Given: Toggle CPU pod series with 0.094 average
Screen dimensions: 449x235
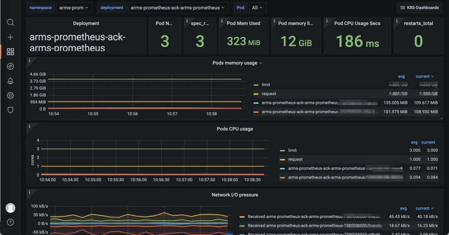Looking at the screenshot, I should 345,178.
